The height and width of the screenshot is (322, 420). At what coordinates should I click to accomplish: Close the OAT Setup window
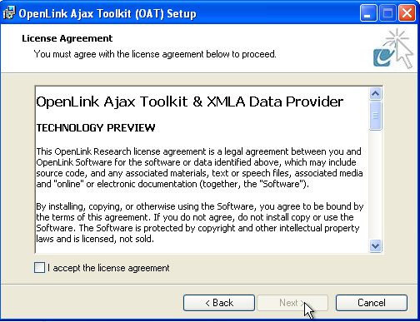[407, 13]
